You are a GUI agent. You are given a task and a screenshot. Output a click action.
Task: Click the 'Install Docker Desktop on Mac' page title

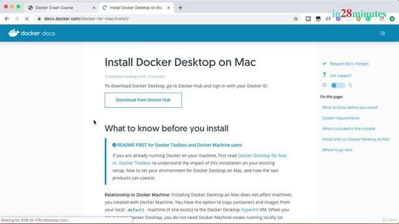pyautogui.click(x=180, y=62)
